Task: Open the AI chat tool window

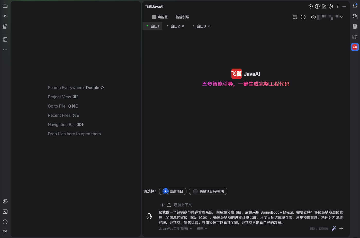Action: (x=355, y=16)
